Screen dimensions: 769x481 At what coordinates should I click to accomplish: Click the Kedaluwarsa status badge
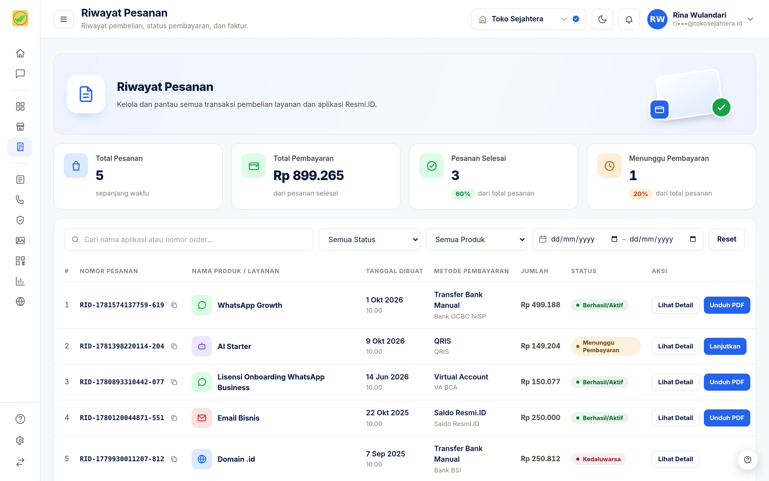pyautogui.click(x=598, y=459)
